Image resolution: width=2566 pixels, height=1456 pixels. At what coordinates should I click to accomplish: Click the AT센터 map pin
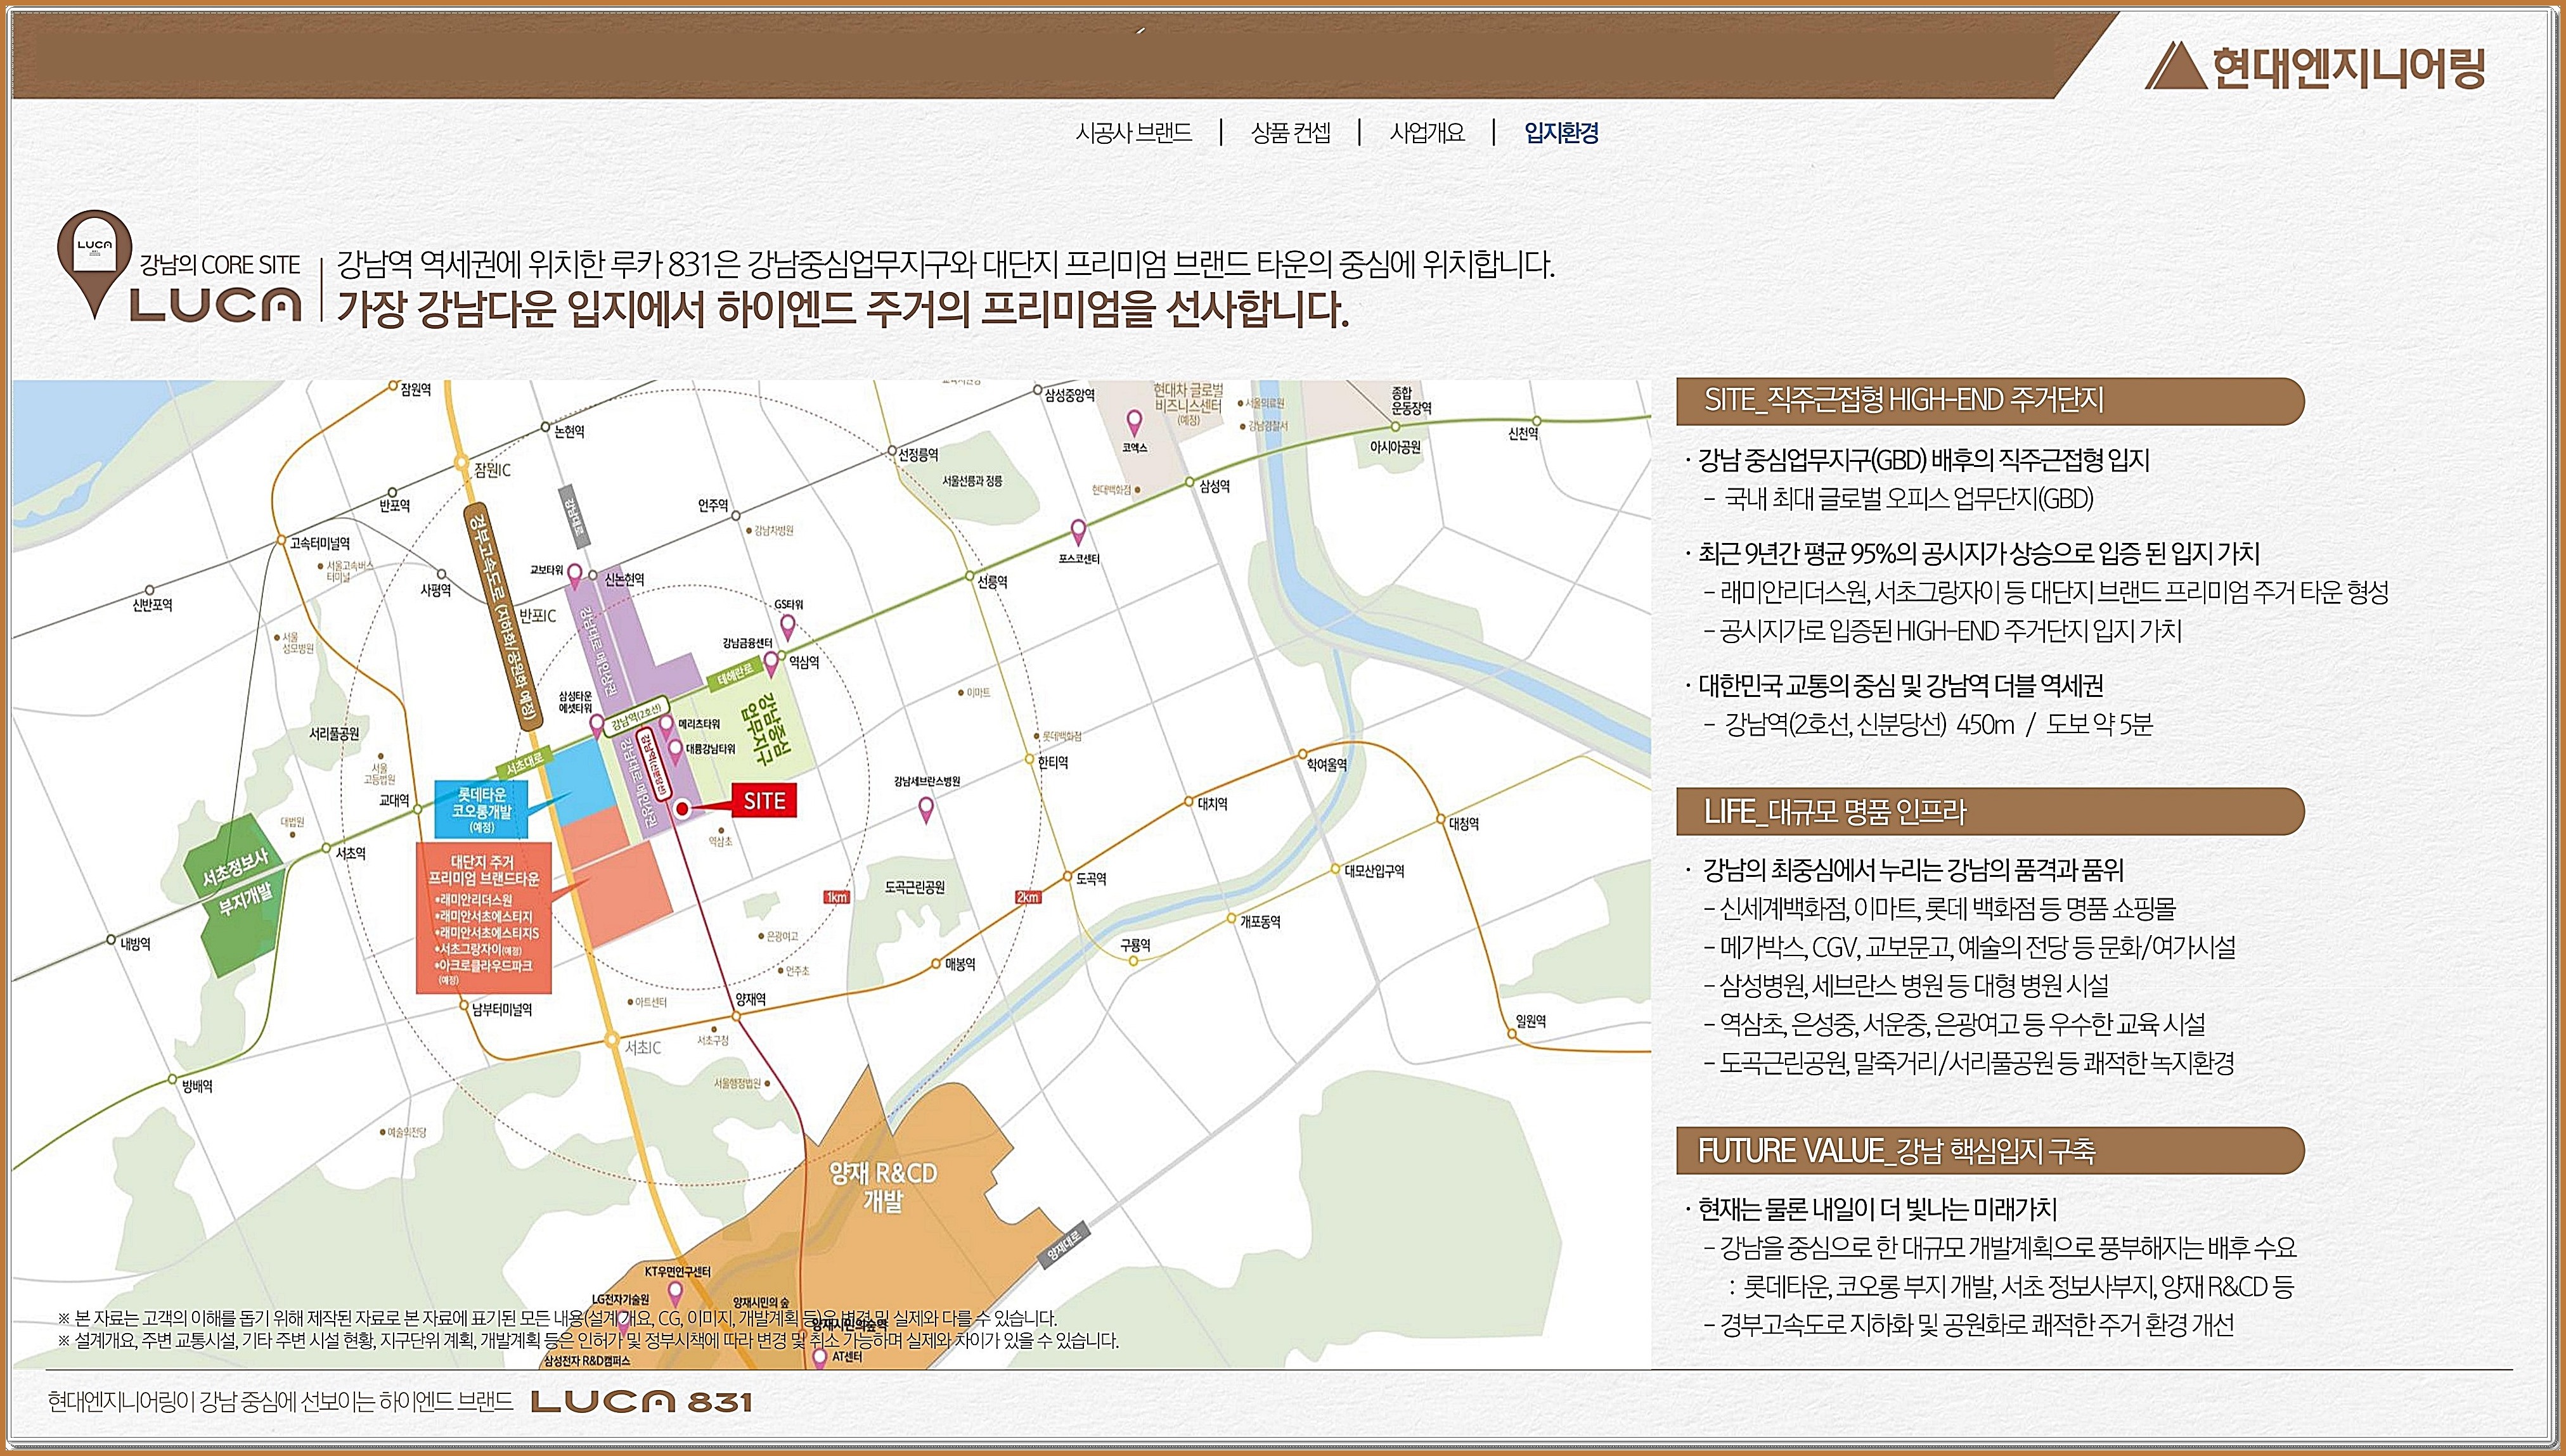[820, 1358]
